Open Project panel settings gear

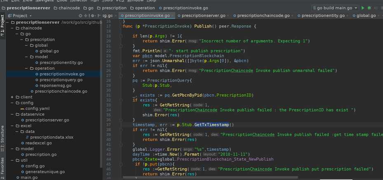coord(93,16)
